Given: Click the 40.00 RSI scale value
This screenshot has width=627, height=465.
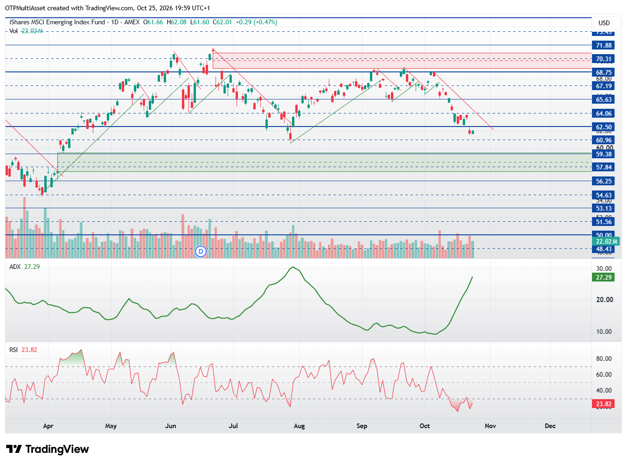Looking at the screenshot, I should (x=604, y=390).
